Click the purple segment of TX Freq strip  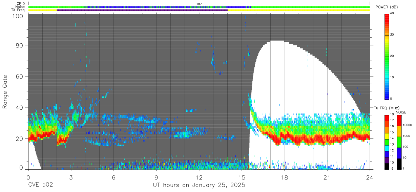(x=142, y=10)
